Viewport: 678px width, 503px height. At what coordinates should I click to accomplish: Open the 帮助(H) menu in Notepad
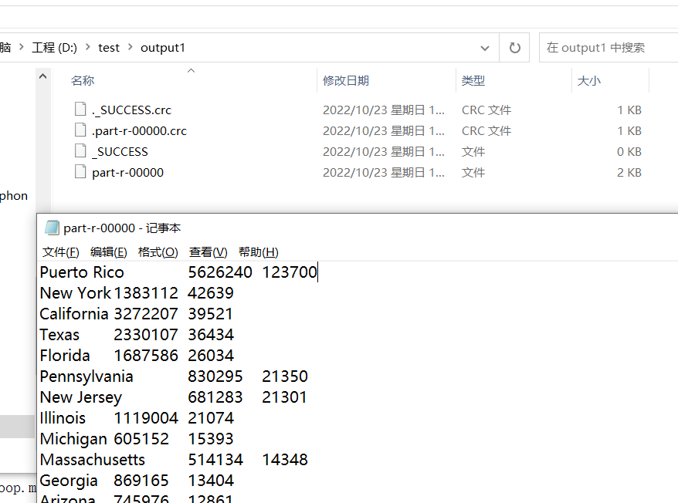pos(258,252)
